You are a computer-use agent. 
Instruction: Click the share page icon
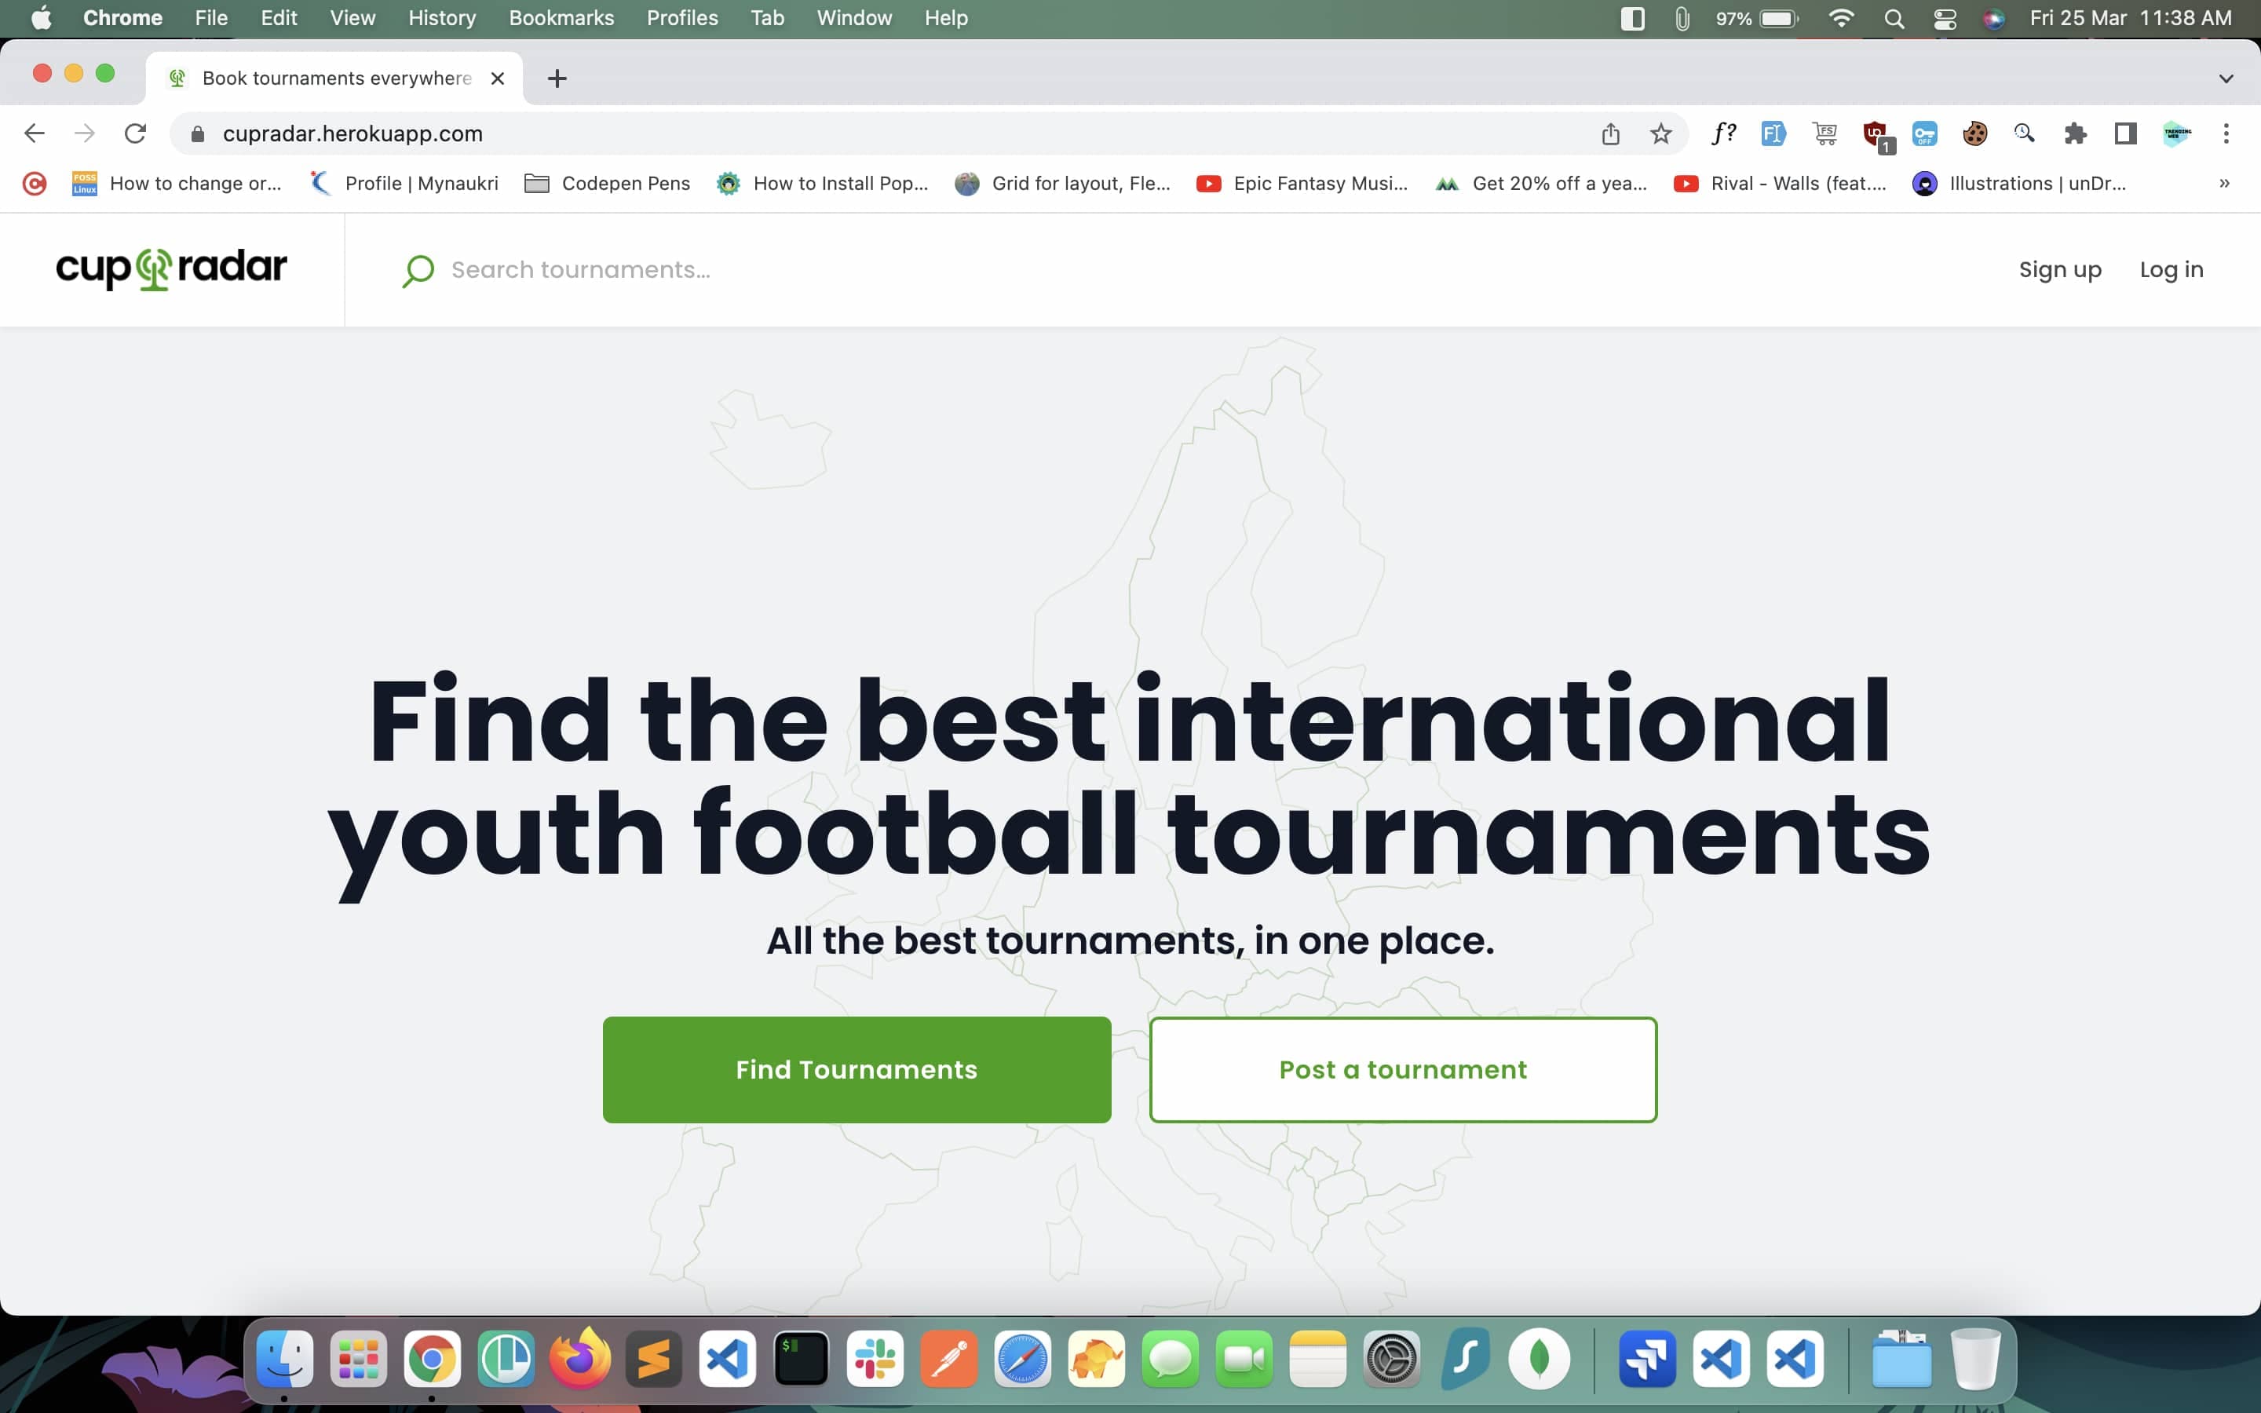(x=1610, y=133)
